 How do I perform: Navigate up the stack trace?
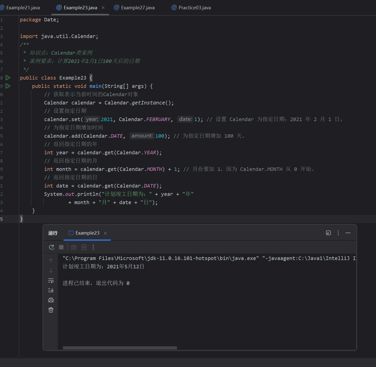(51, 261)
